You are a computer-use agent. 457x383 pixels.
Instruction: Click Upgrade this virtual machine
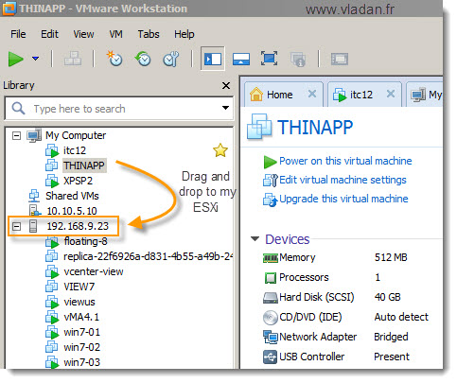(x=343, y=199)
